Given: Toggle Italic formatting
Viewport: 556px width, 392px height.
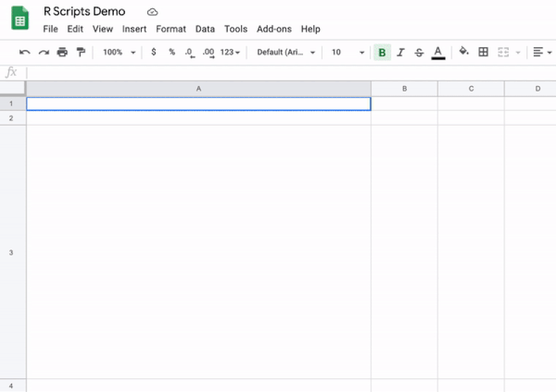Looking at the screenshot, I should click(400, 53).
